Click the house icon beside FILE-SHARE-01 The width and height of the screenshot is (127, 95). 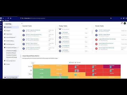(60, 42)
